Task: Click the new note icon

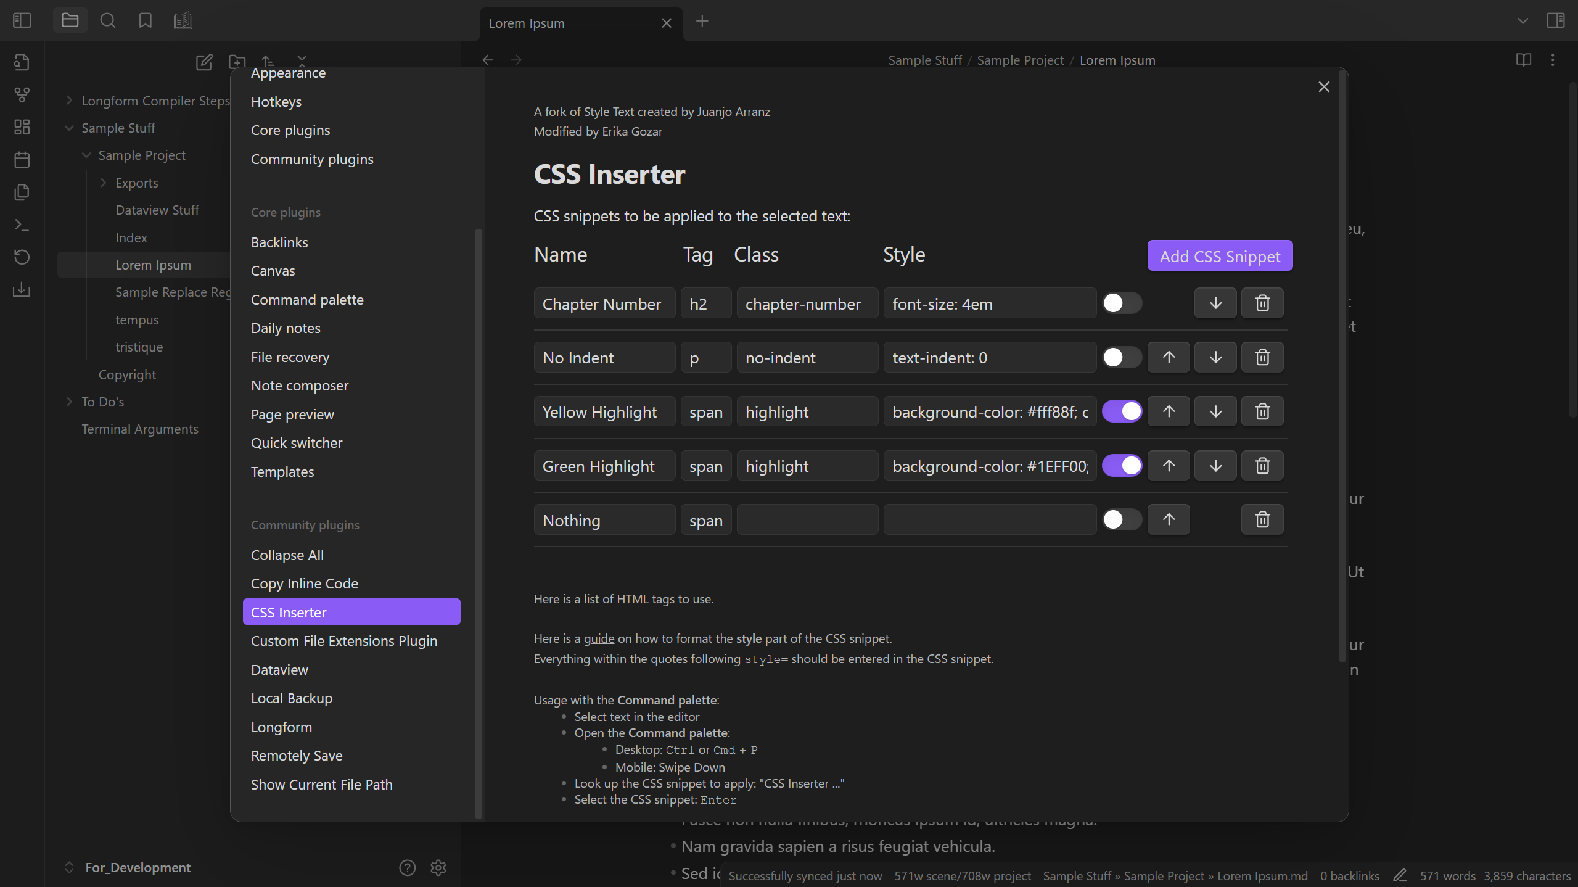Action: click(x=204, y=62)
